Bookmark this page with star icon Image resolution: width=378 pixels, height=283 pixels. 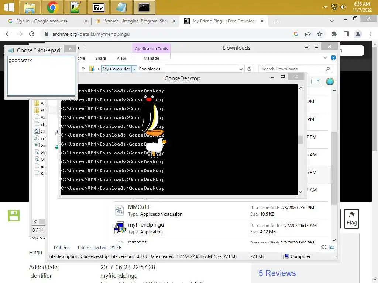coord(320,34)
